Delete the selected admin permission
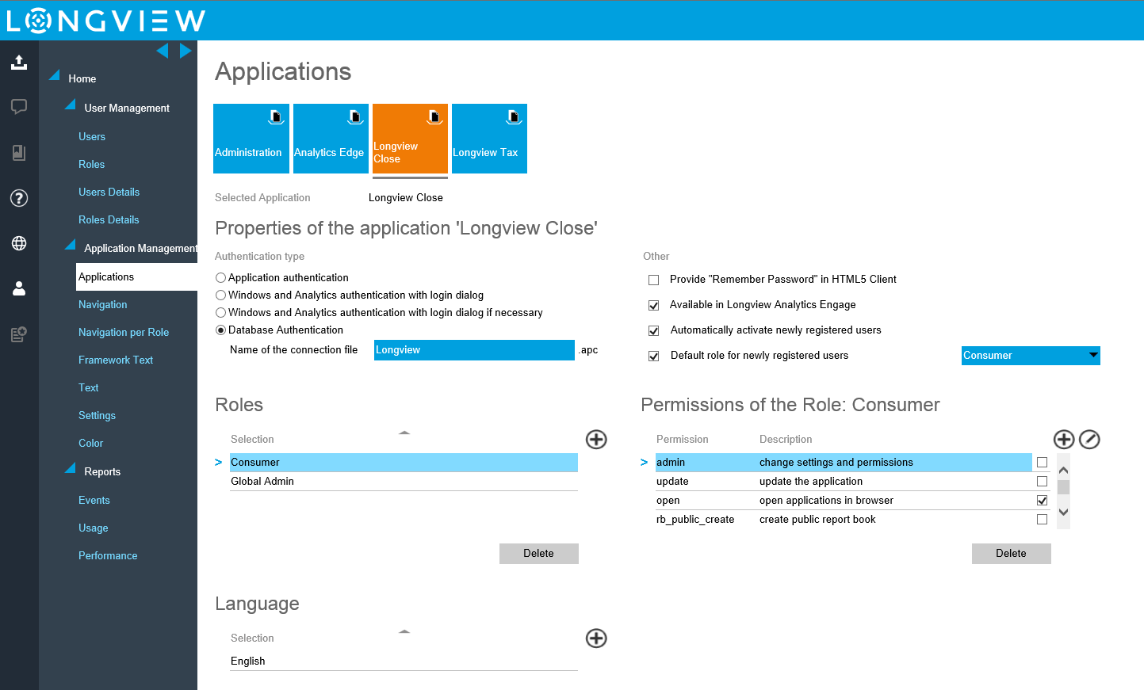Image resolution: width=1144 pixels, height=690 pixels. tap(1011, 553)
